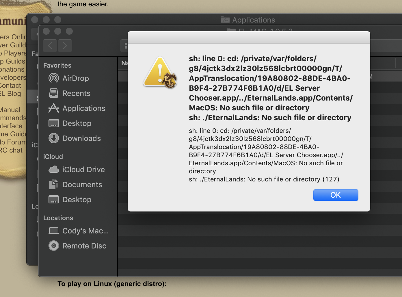Click the OK button in the error dialog
Viewport: 402px width, 297px height.
click(336, 195)
